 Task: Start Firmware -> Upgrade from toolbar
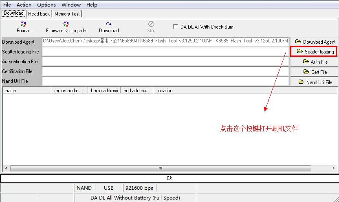coord(66,27)
